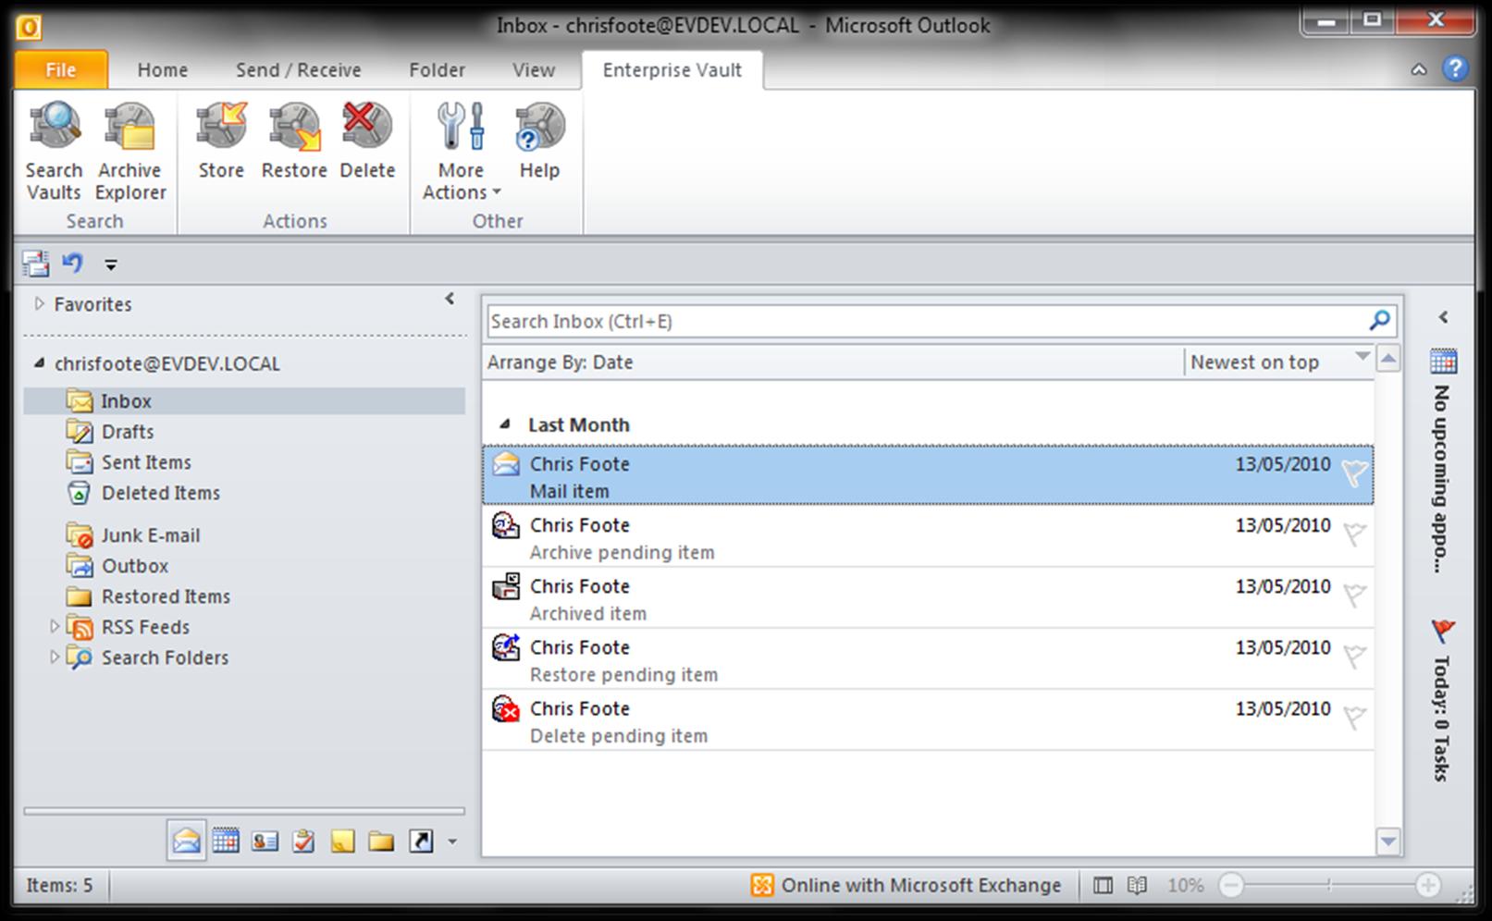
Task: Open the File tab
Action: click(x=61, y=70)
